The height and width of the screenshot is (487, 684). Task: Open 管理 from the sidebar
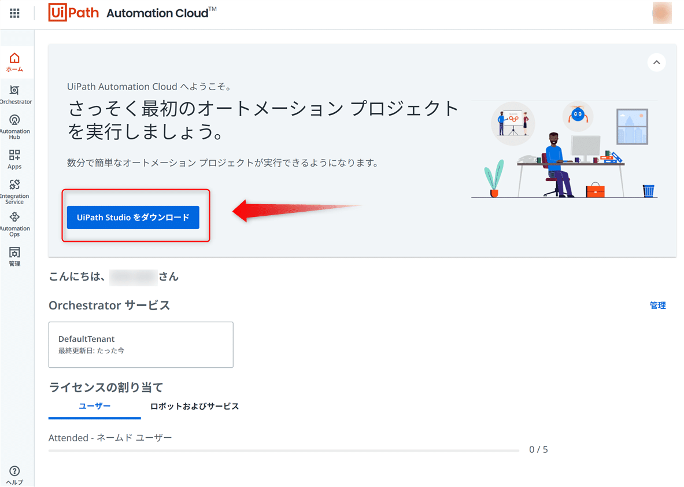14,257
